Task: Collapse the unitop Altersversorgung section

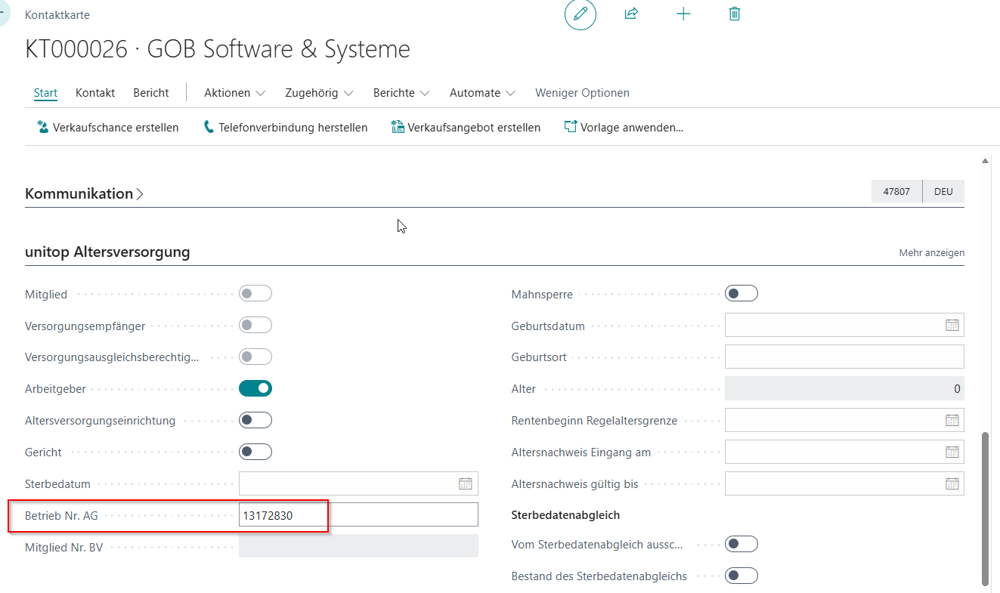Action: (x=107, y=252)
